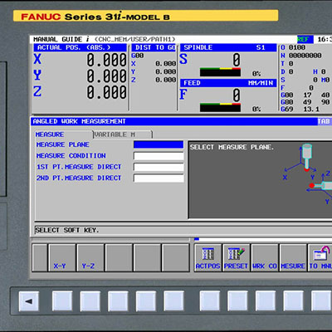Choose the Y-Z plane soft key
The width and height of the screenshot is (332, 332).
pyautogui.click(x=90, y=257)
